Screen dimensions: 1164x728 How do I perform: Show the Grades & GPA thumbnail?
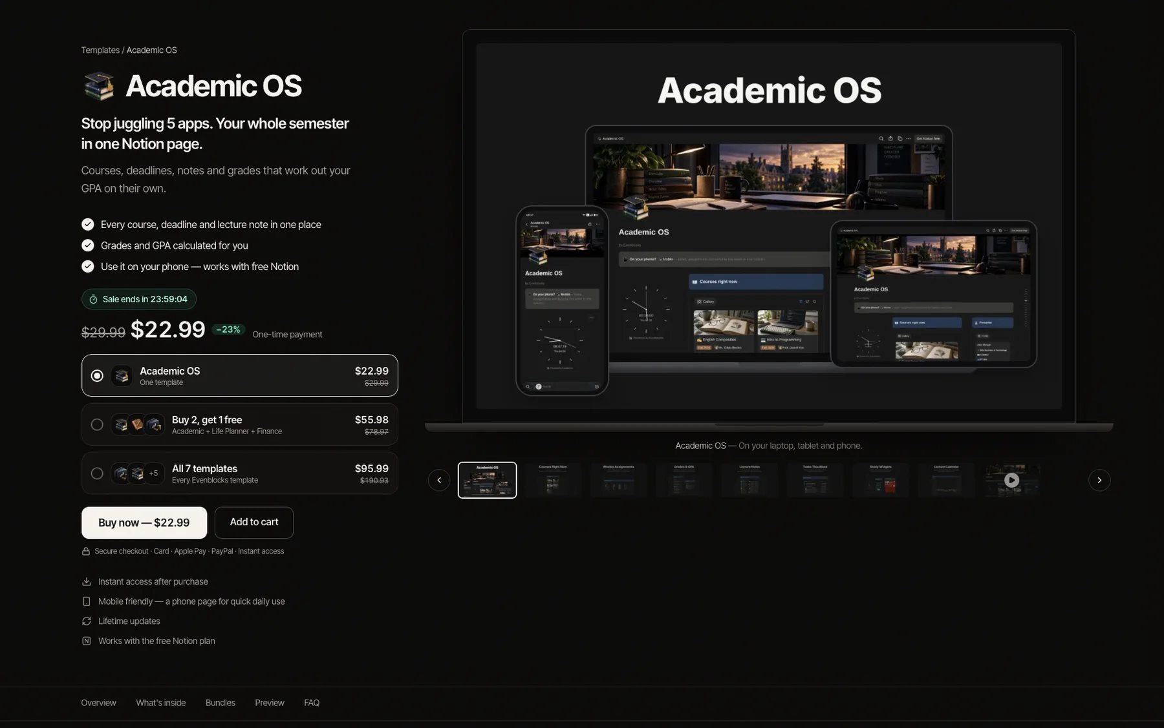(x=684, y=480)
